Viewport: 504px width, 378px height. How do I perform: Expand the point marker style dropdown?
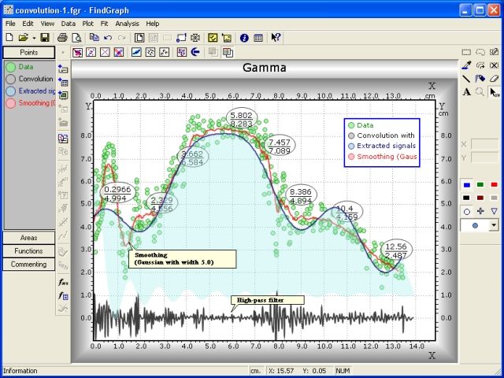[493, 225]
